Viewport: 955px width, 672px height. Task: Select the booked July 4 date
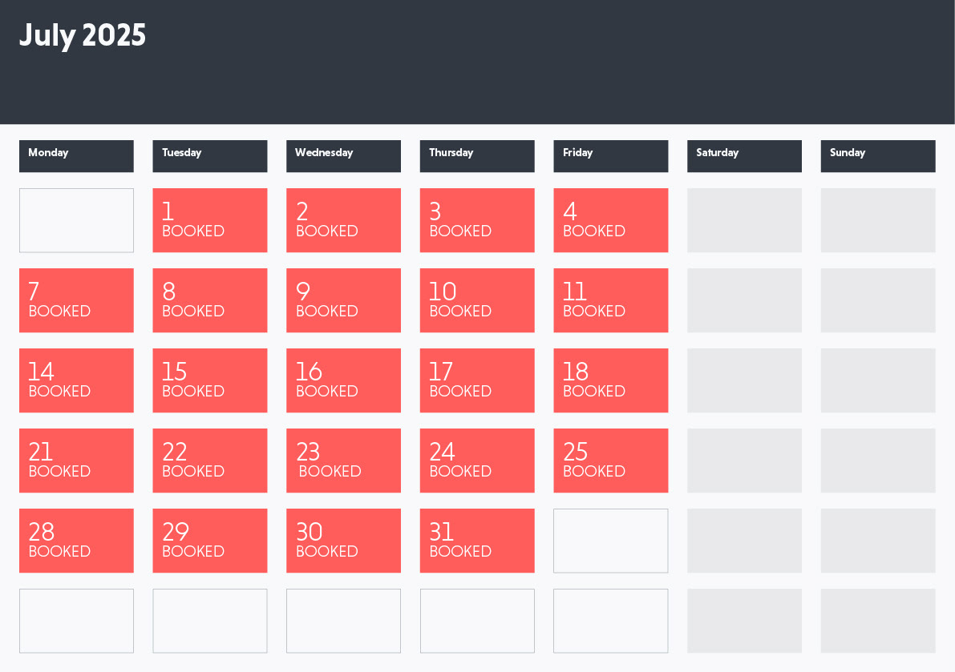coord(610,220)
